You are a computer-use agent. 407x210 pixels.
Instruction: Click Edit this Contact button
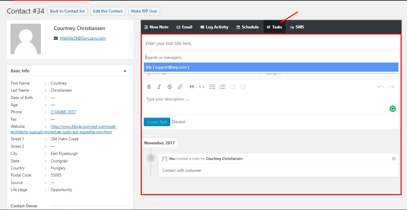108,11
